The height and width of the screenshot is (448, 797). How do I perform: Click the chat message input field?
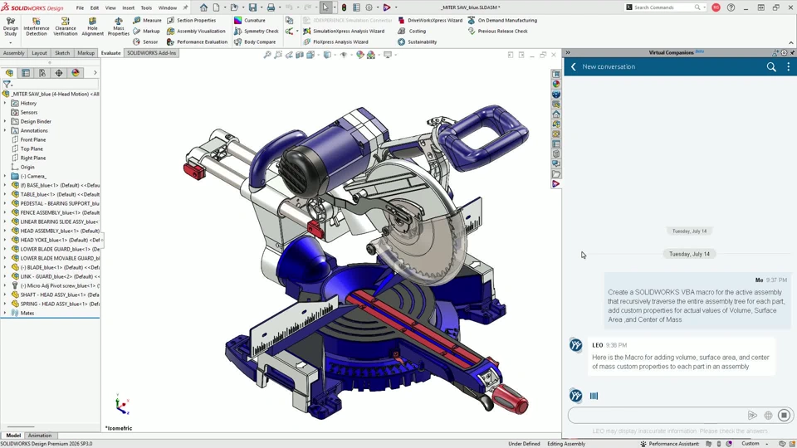point(657,416)
